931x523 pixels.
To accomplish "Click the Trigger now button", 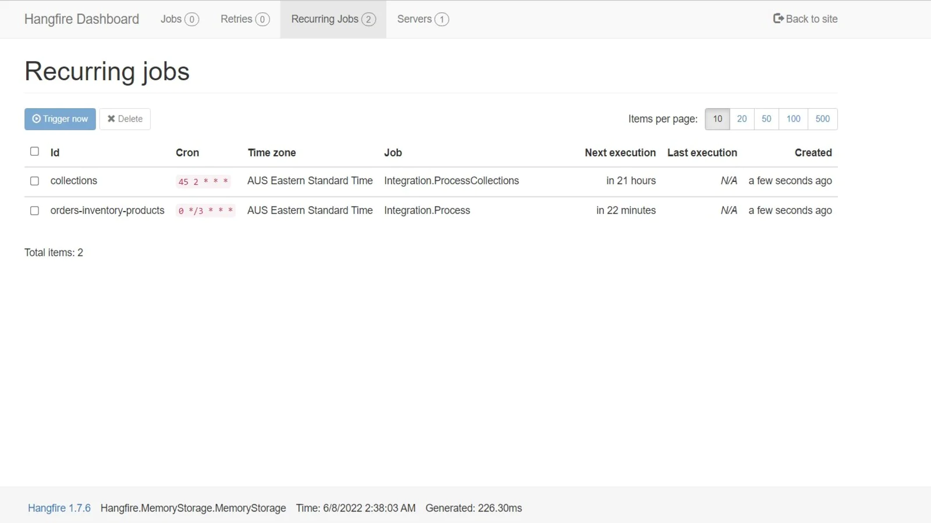I will pyautogui.click(x=60, y=119).
